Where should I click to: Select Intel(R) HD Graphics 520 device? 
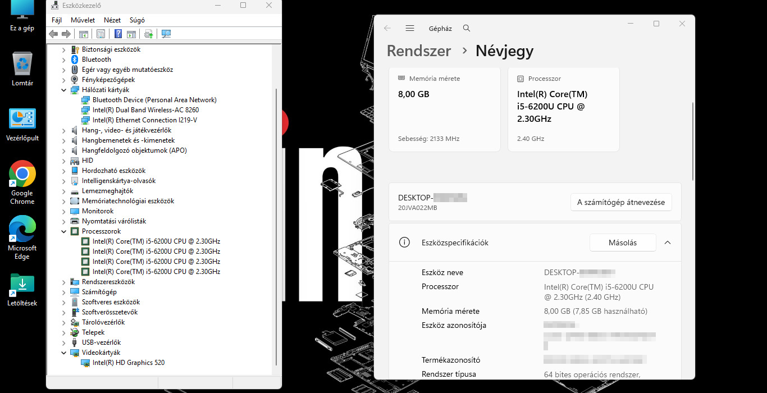tap(129, 363)
